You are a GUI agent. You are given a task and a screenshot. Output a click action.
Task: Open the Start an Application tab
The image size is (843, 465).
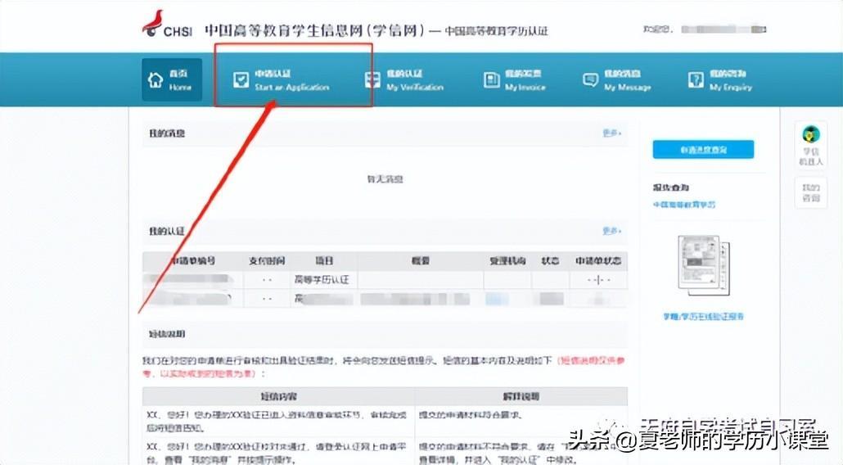tap(282, 80)
